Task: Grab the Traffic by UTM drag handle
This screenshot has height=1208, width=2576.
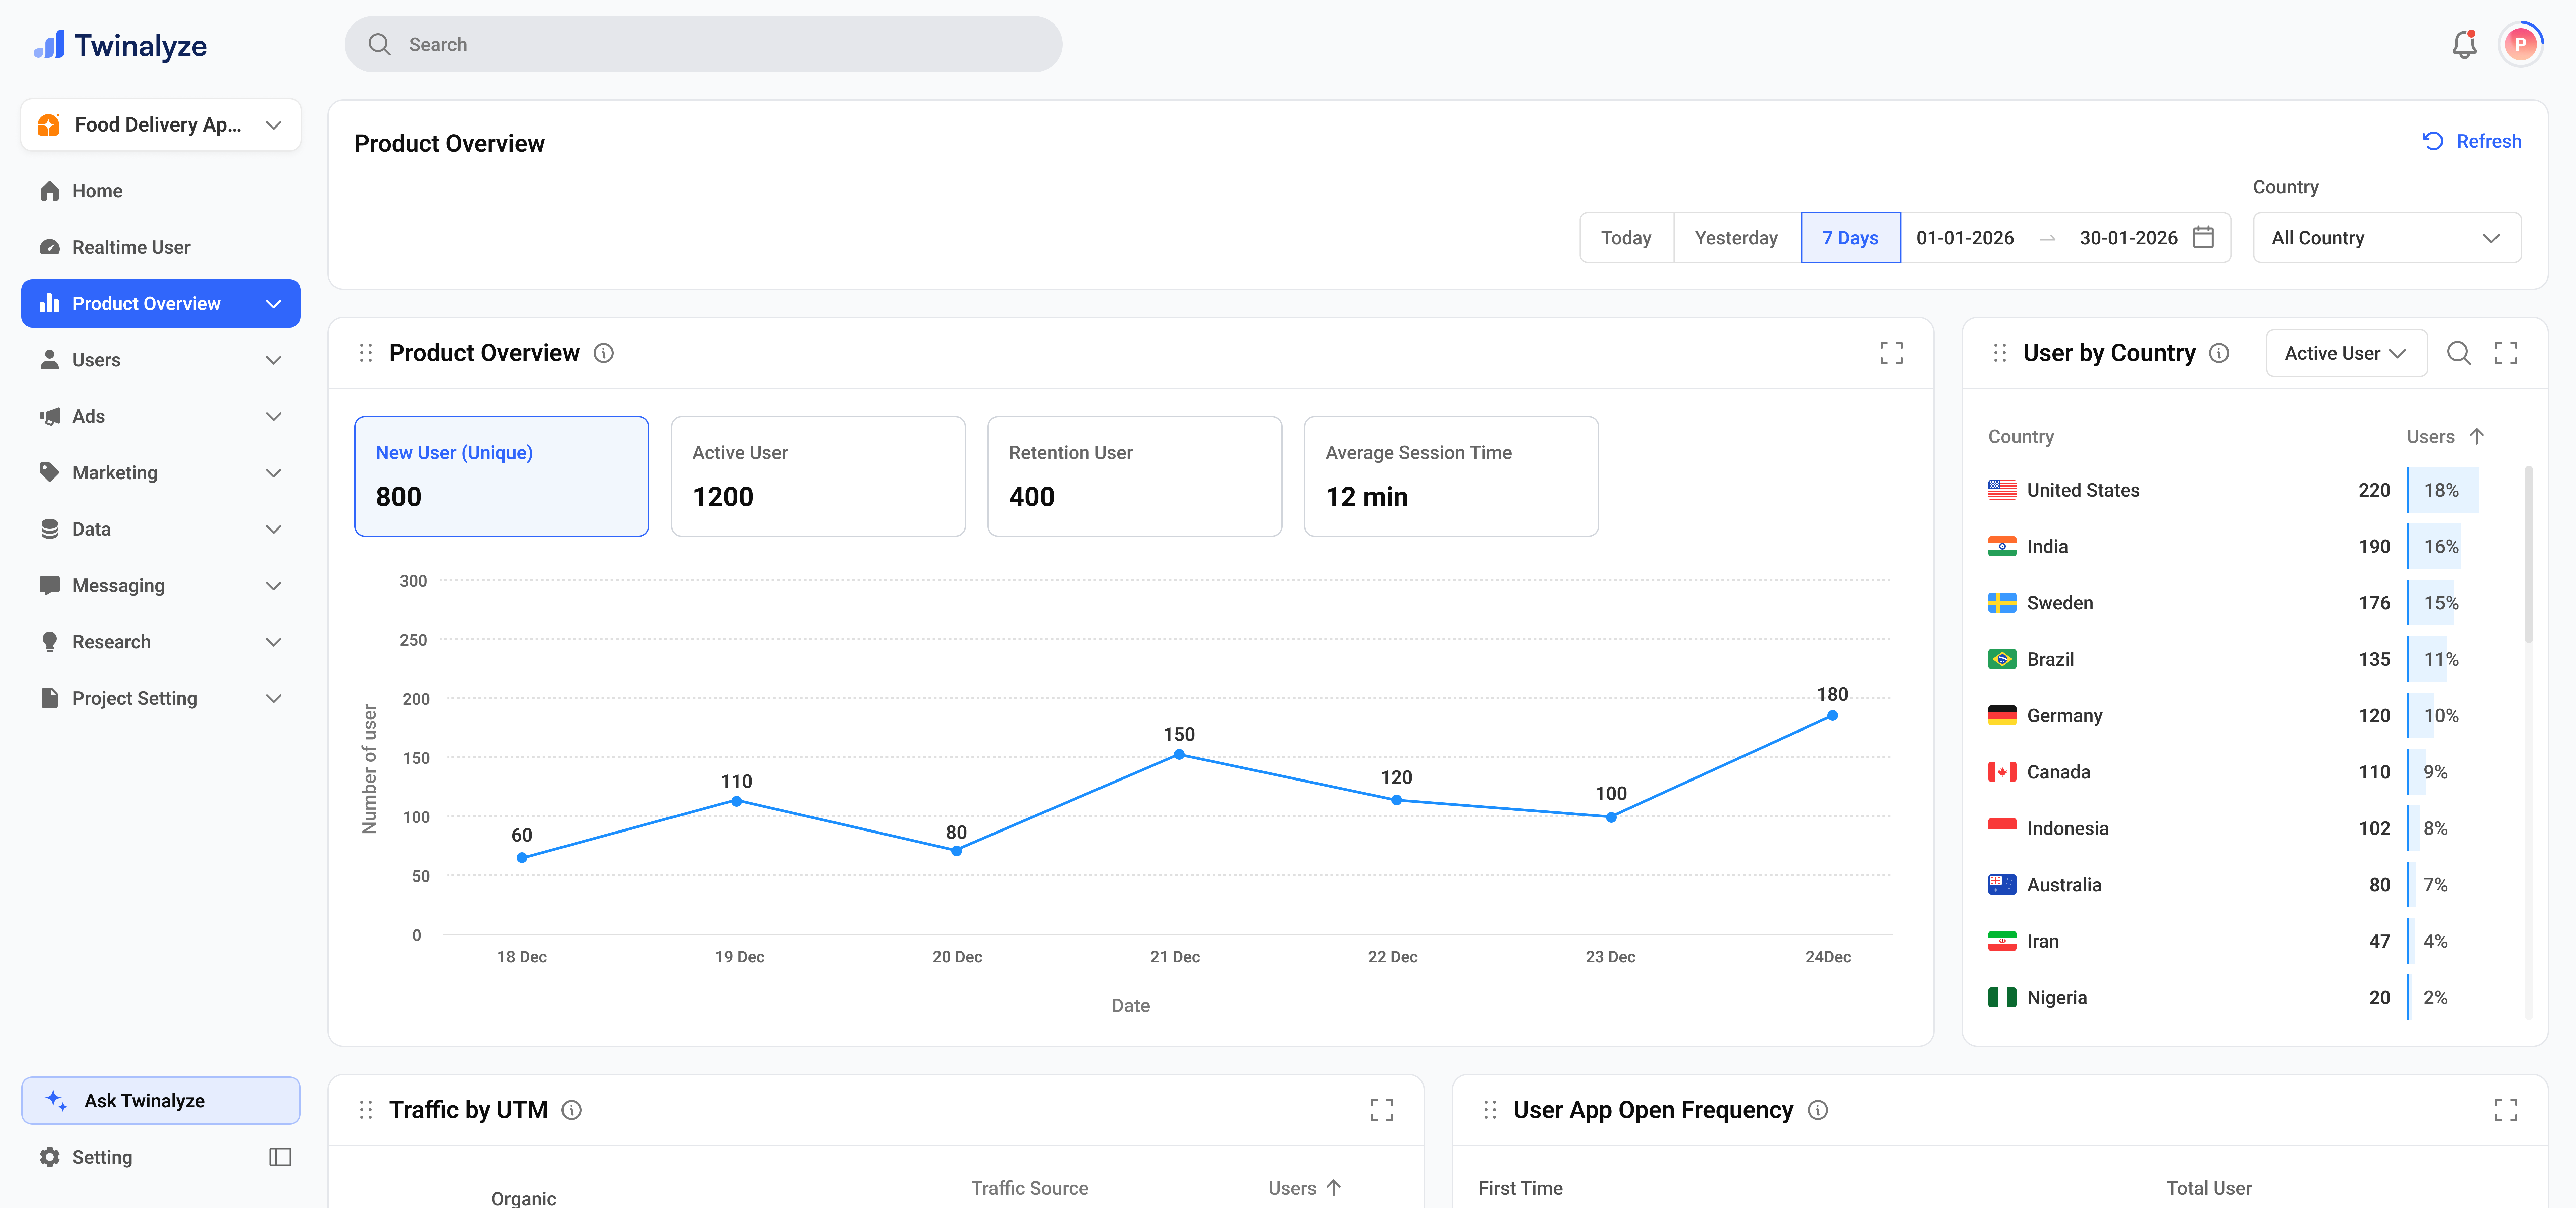Action: pyautogui.click(x=366, y=1110)
